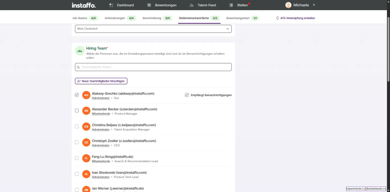The image size is (390, 192).
Task: Add Feng Lu via his checkbox
Action: [x=77, y=158]
